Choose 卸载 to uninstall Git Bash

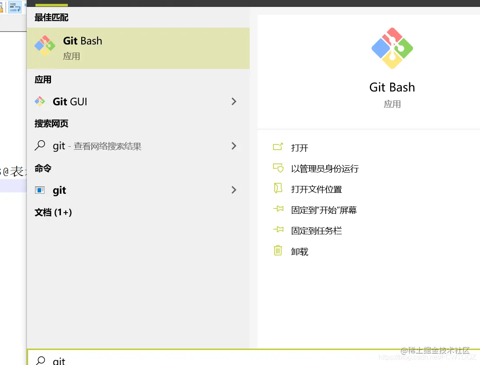click(x=299, y=252)
